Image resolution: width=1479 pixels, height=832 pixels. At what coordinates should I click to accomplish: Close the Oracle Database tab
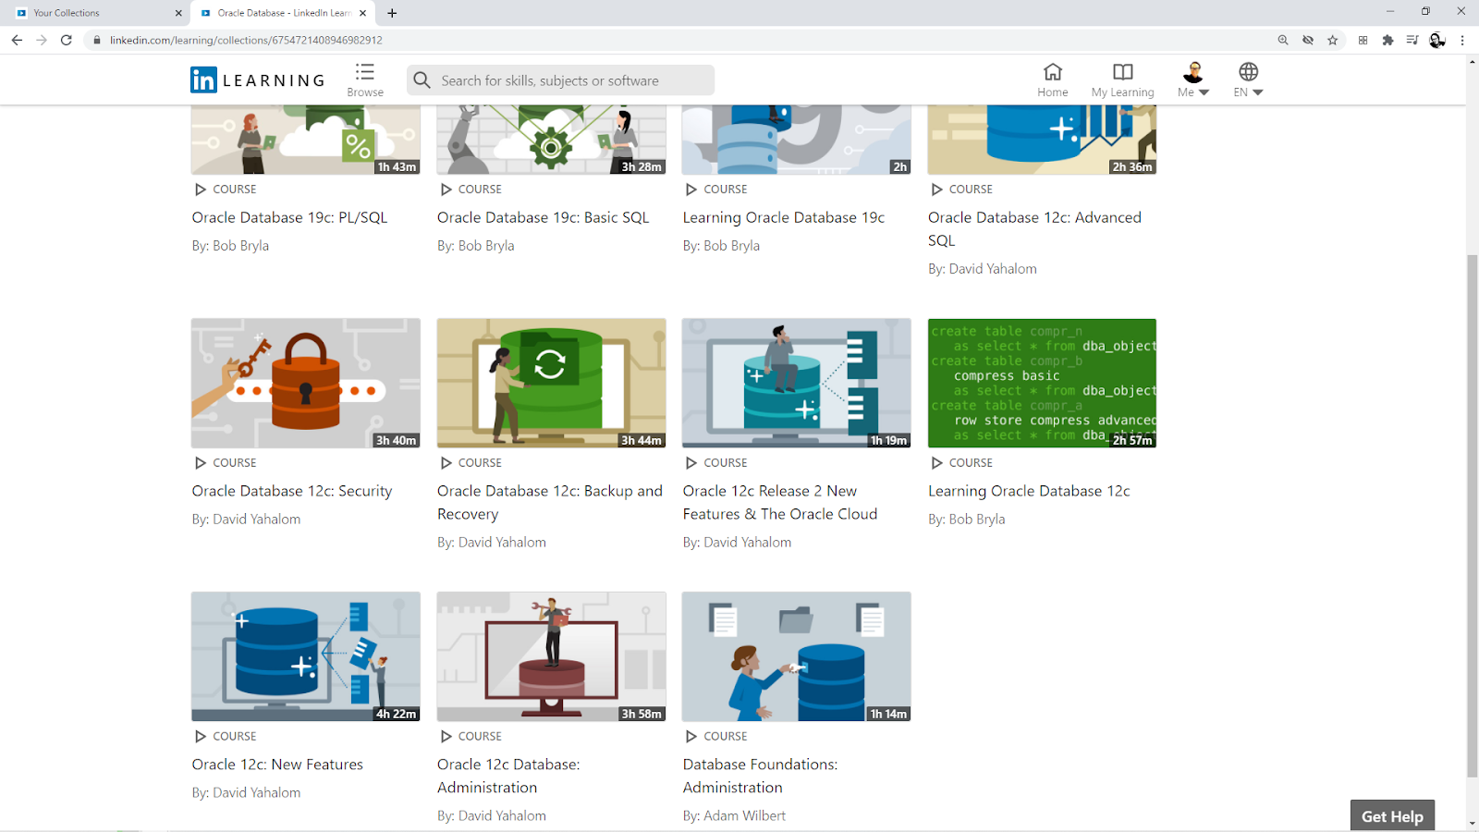pyautogui.click(x=362, y=13)
